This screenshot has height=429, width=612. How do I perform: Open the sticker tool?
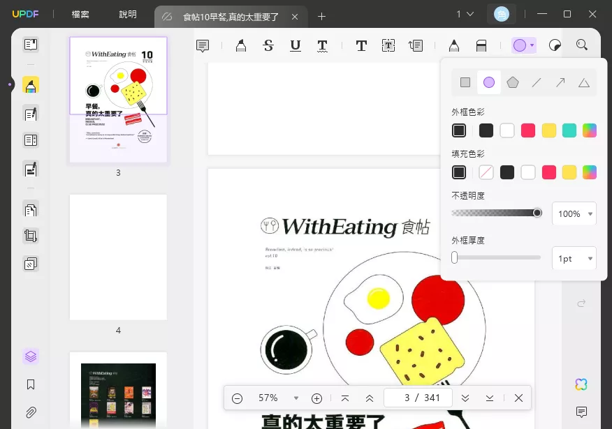coord(555,45)
